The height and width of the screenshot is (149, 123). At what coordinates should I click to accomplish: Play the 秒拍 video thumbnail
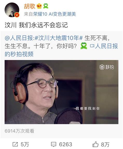(x=61, y=92)
